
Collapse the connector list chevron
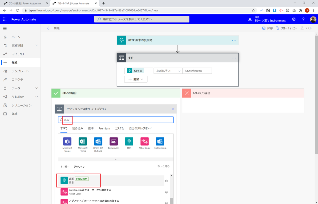[x=116, y=159]
